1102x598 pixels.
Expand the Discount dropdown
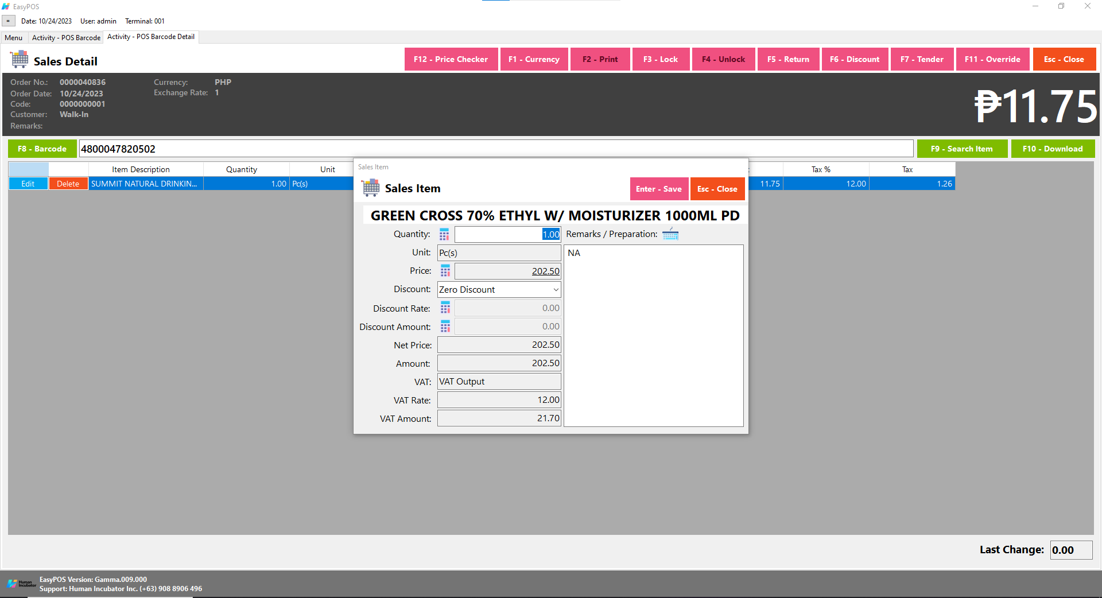[556, 290]
